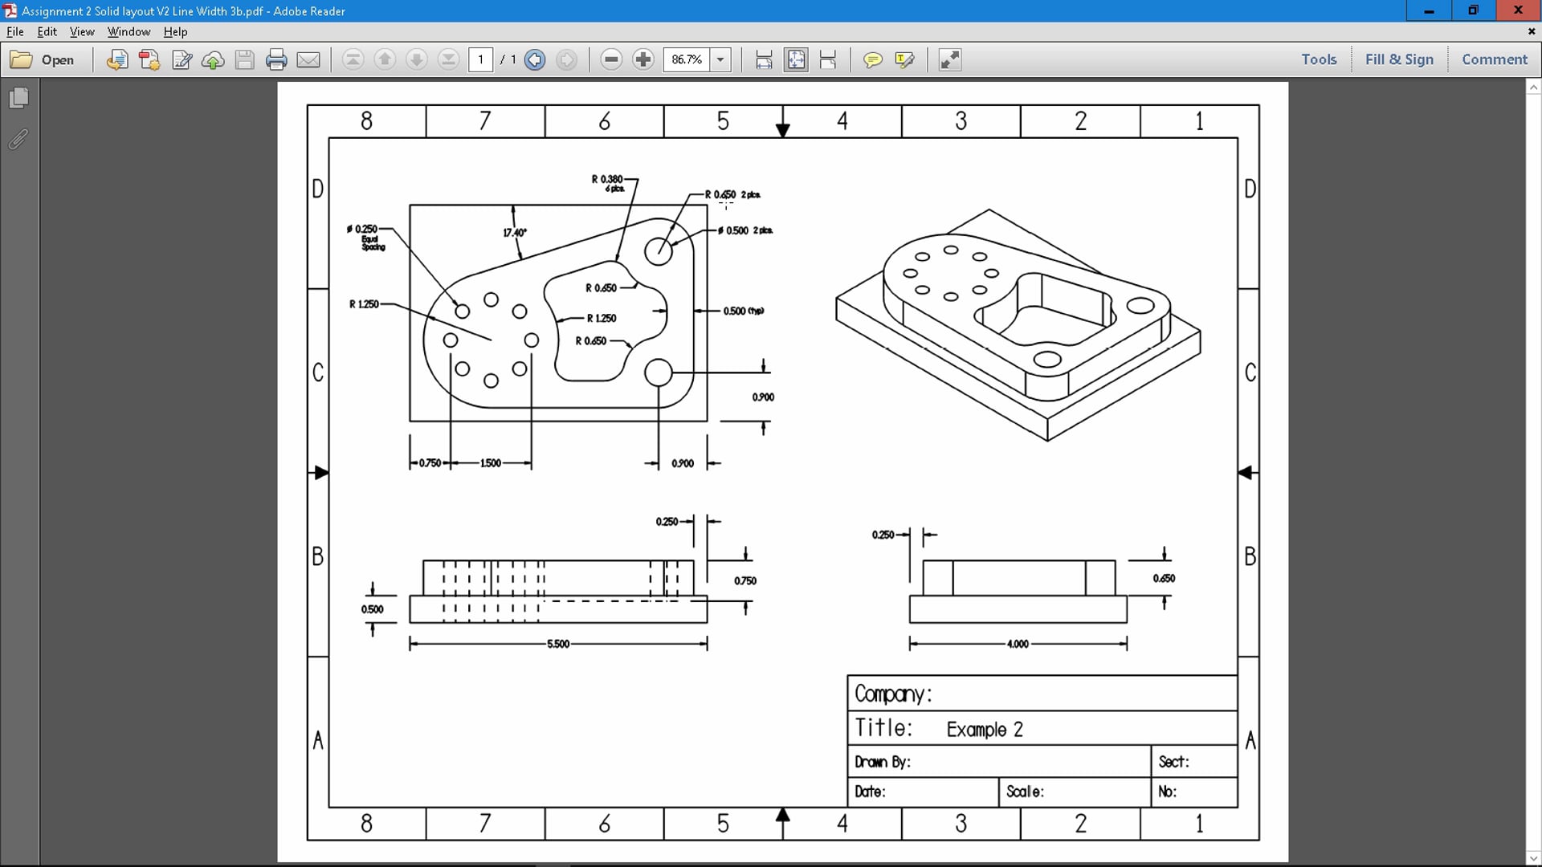The image size is (1542, 867).
Task: Click the vertical scrollbar down arrow
Action: pyautogui.click(x=1533, y=857)
